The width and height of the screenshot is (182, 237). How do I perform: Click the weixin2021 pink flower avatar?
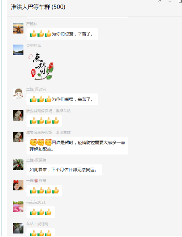pyautogui.click(x=18, y=207)
